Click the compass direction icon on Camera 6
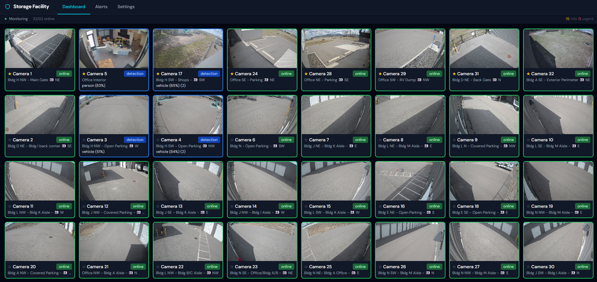The width and height of the screenshot is (597, 282). click(276, 146)
